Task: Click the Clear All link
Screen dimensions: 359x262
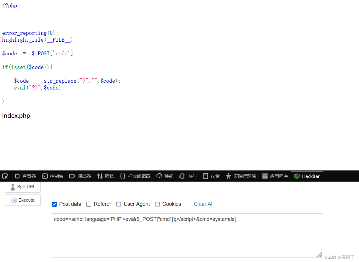Action: tap(203, 204)
